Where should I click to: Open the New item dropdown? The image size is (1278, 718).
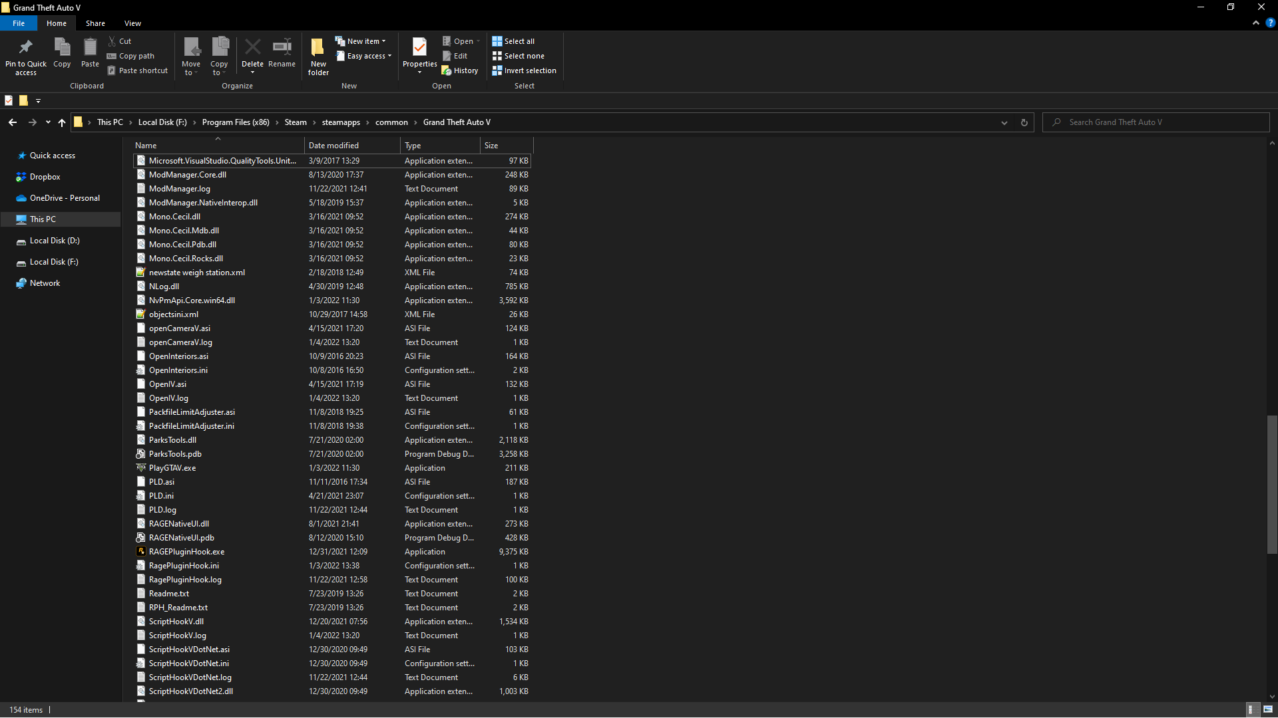pos(361,41)
